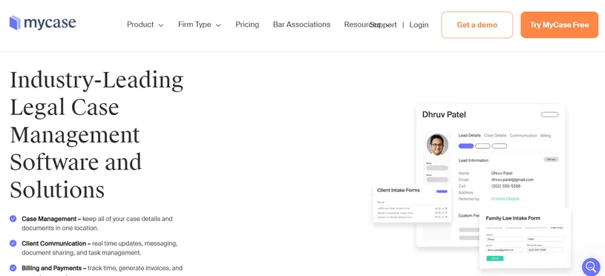
Task: Click the 'Billing and Payments –' bold text
Action: click(53, 268)
